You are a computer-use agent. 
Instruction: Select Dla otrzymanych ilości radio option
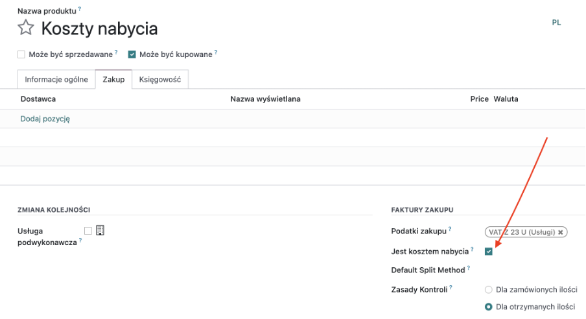click(x=489, y=307)
